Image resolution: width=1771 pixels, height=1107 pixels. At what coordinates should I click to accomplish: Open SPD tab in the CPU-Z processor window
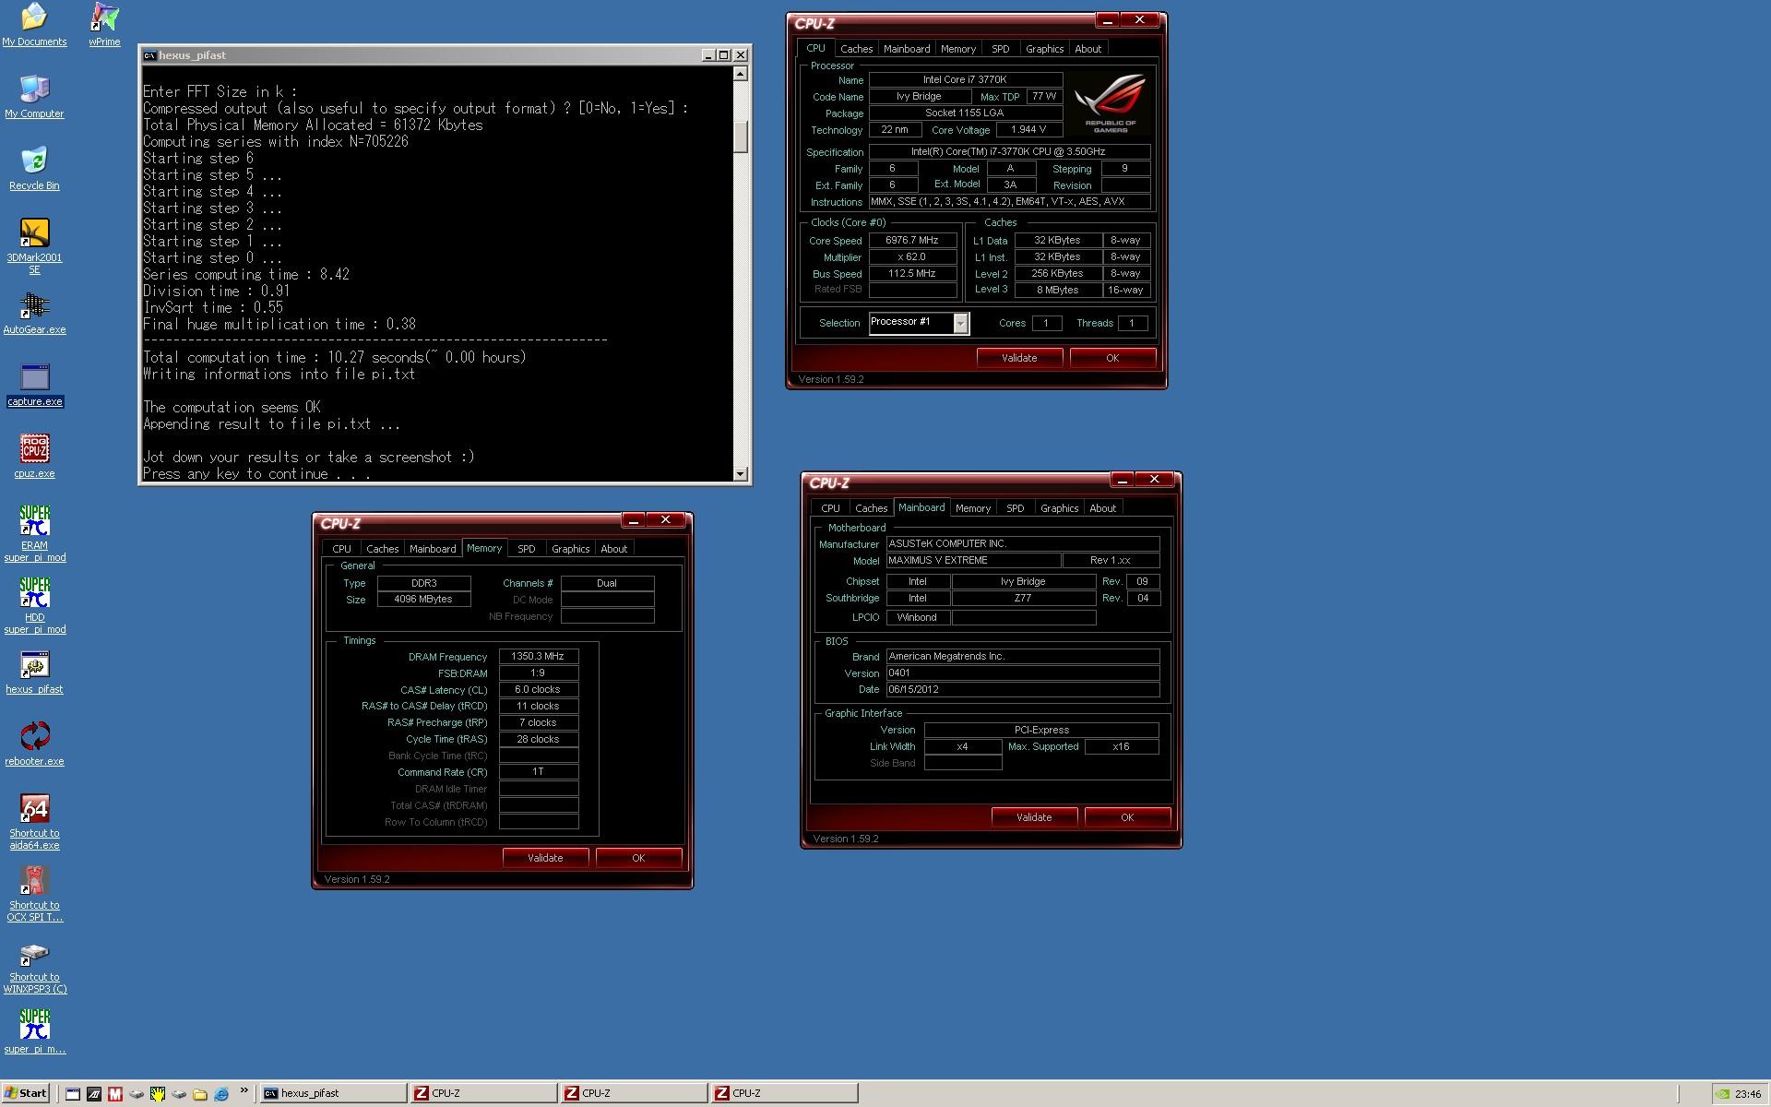[1001, 49]
